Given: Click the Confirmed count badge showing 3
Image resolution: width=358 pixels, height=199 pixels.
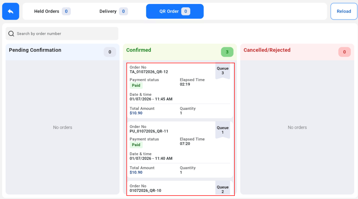Looking at the screenshot, I should point(227,52).
